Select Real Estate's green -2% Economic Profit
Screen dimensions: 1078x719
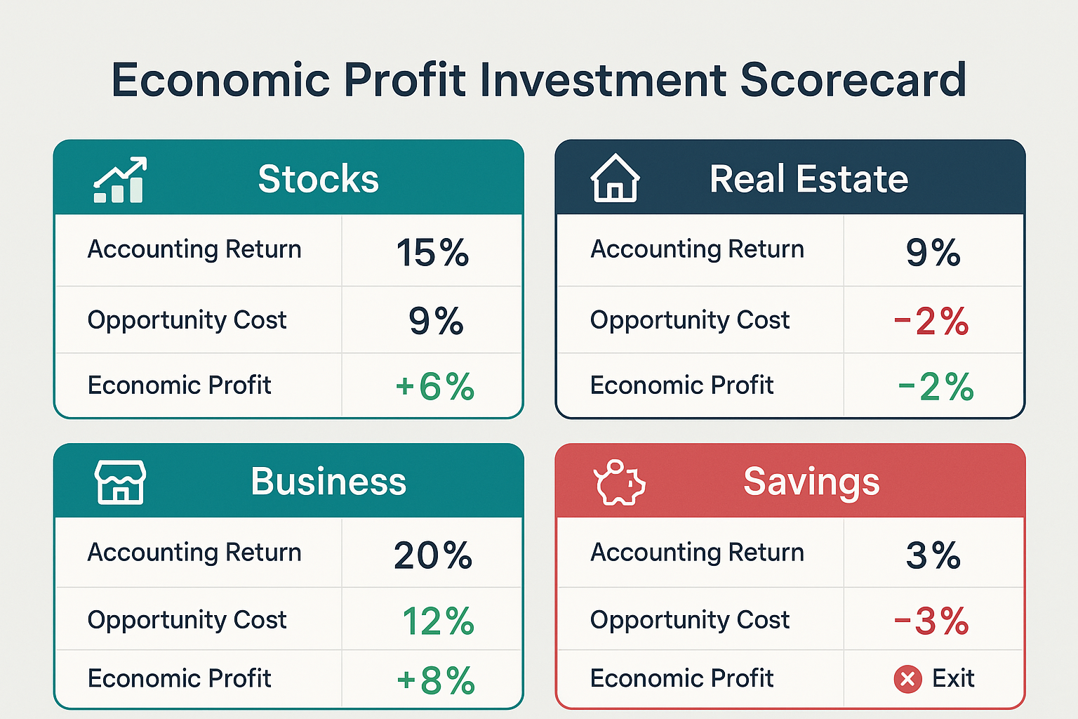click(936, 387)
